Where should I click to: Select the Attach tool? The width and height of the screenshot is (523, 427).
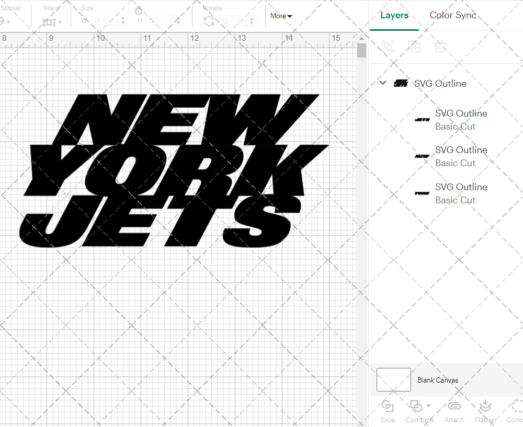point(454,410)
